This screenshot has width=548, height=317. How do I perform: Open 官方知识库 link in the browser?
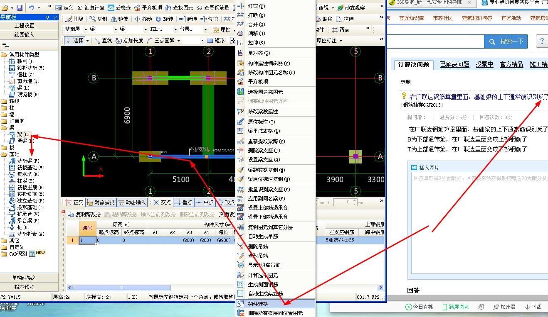tap(411, 18)
